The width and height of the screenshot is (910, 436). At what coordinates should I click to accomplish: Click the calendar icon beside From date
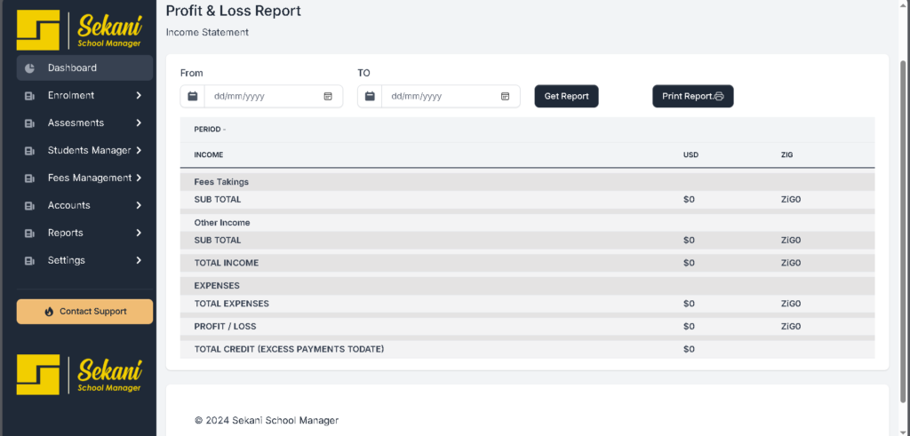[x=193, y=96]
